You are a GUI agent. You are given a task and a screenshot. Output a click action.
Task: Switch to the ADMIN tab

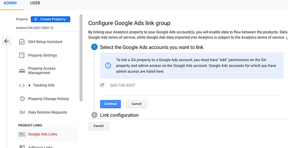10,3
